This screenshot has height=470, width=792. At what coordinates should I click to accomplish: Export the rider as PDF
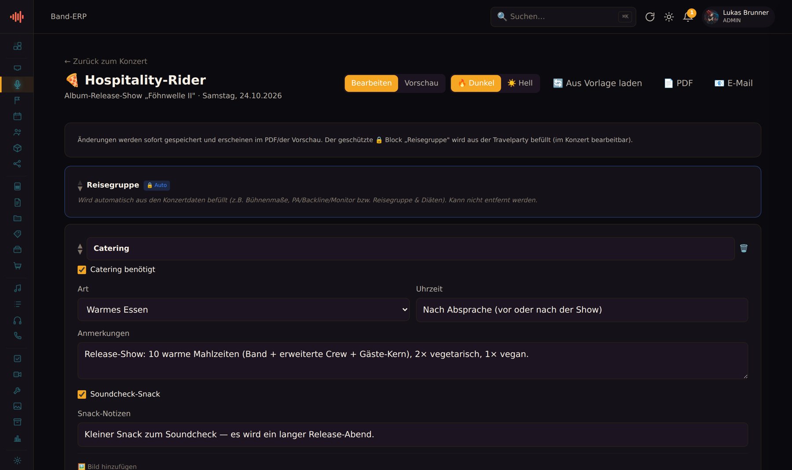tap(678, 83)
